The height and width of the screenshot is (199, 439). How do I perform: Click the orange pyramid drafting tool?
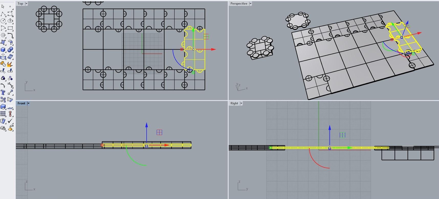10,128
